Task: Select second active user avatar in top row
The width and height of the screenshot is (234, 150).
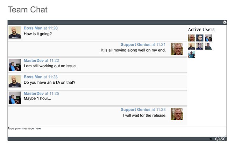Action: (200, 38)
